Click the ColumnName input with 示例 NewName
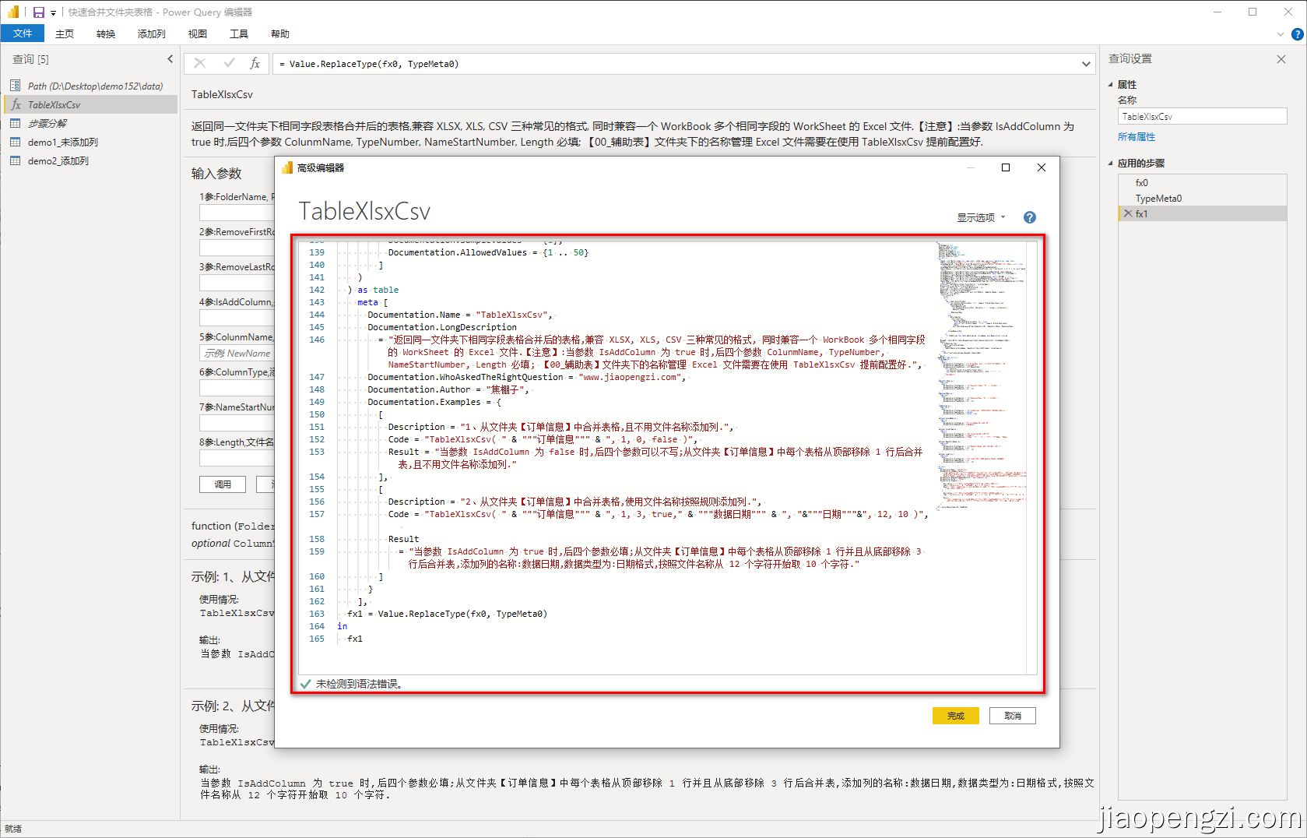1307x838 pixels. (237, 353)
